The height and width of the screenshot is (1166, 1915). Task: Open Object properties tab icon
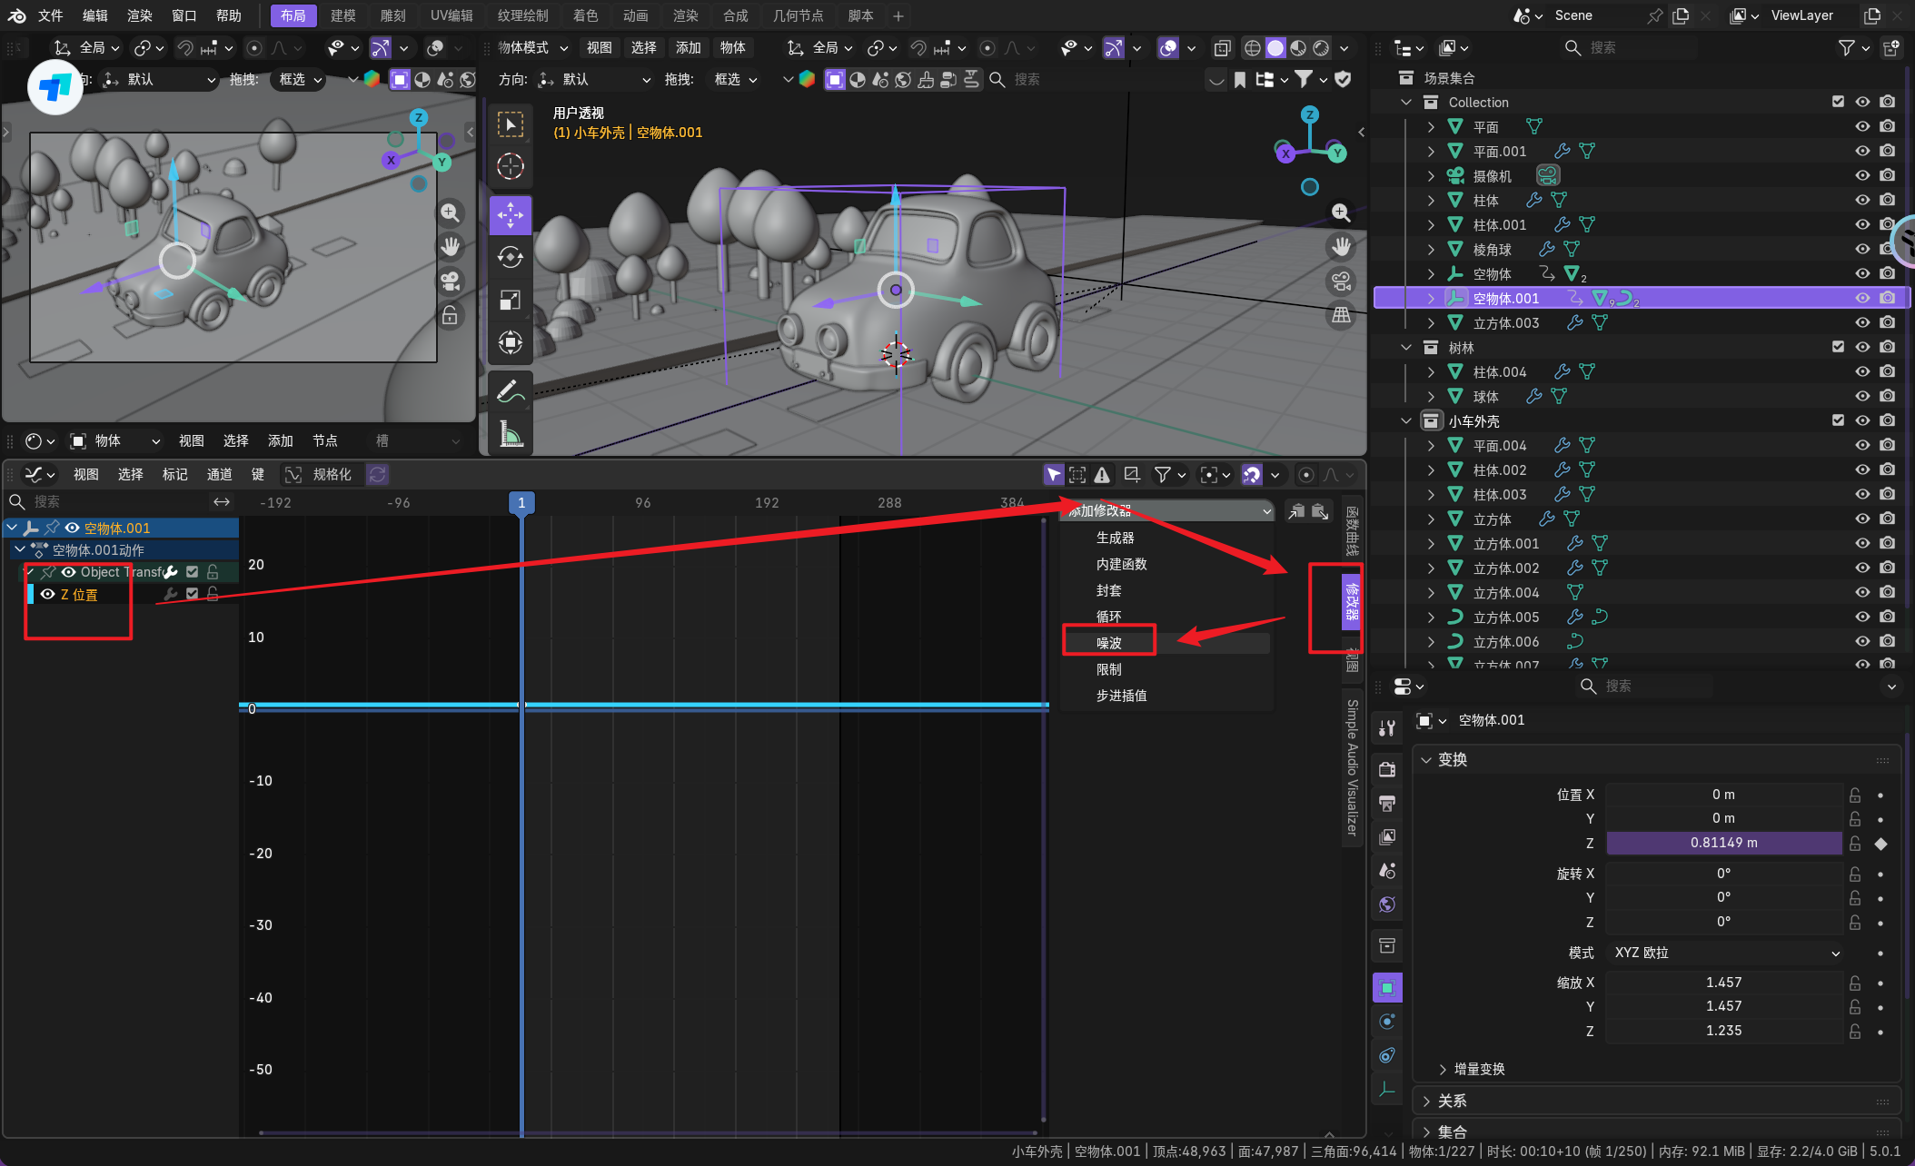1387,988
